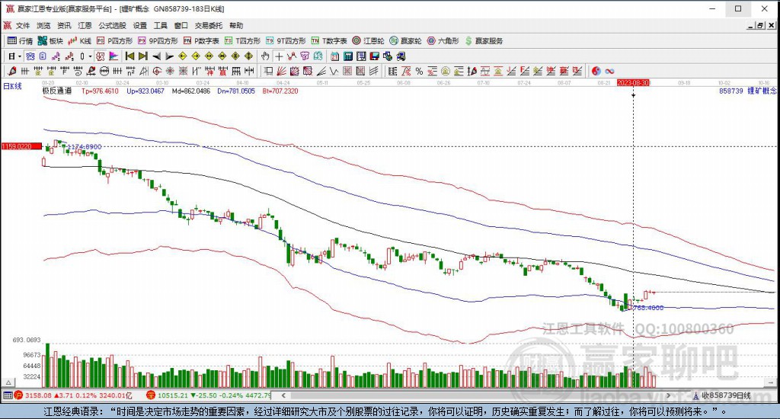Click the 极反通道 indicator label
The width and height of the screenshot is (780, 419).
(x=56, y=91)
